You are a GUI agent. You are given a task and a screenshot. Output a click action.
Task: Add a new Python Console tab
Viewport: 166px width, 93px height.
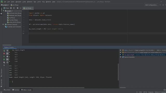coord(4,65)
